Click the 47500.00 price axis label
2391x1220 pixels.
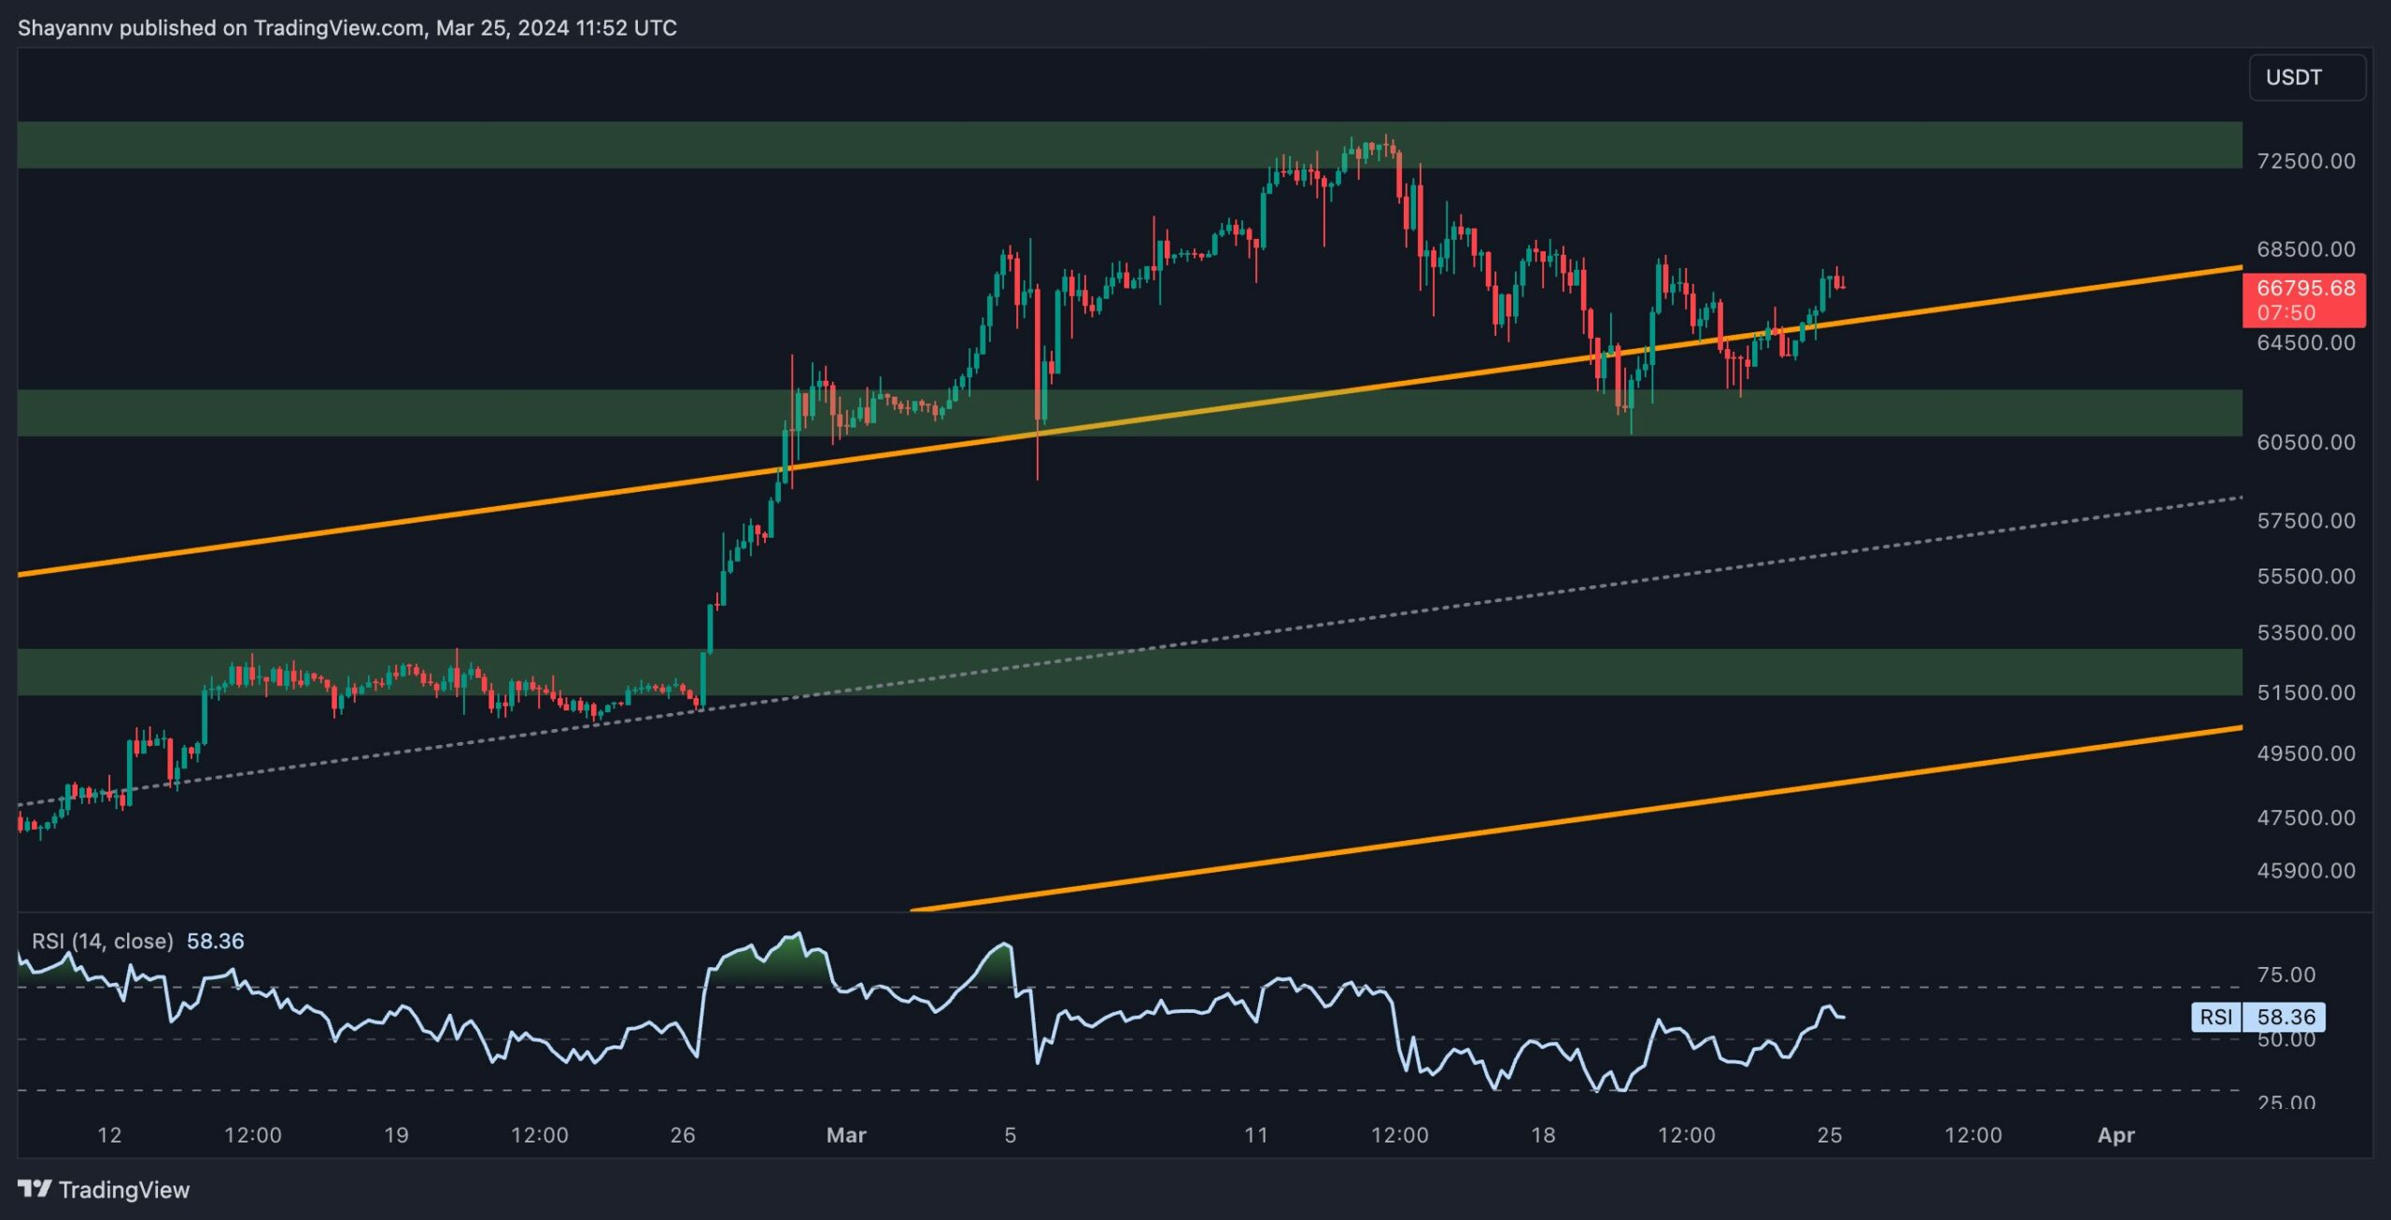[2306, 817]
